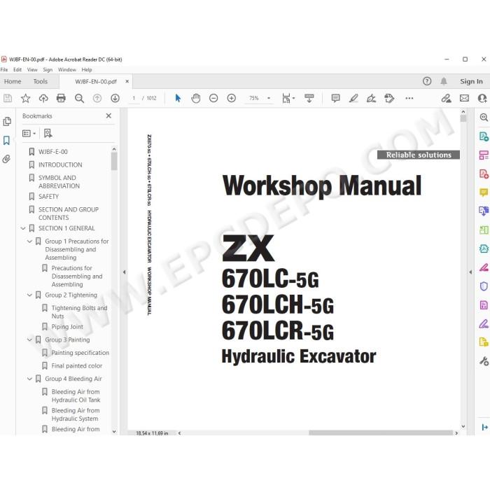This screenshot has height=490, width=490.
Task: Open the Find text magnifier icon
Action: pos(79,99)
